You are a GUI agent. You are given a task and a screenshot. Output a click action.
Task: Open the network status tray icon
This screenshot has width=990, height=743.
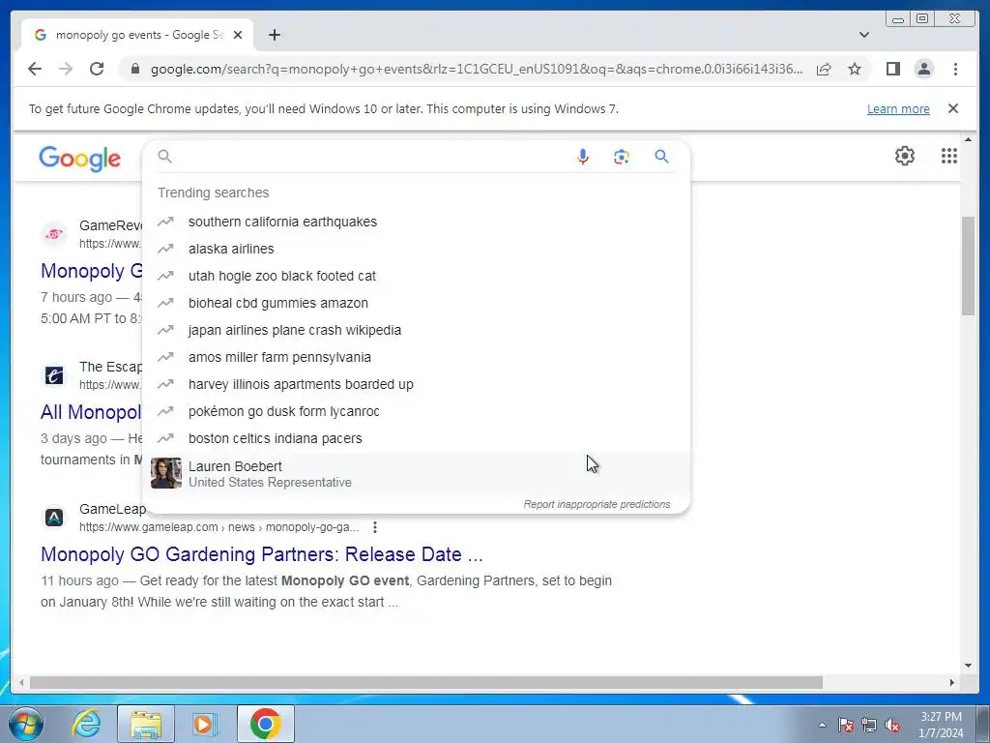click(869, 725)
